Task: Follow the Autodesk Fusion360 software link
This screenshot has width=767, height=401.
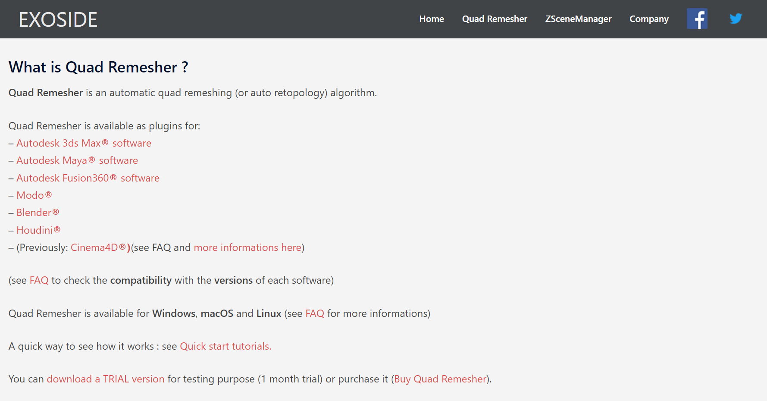Action: click(x=88, y=178)
